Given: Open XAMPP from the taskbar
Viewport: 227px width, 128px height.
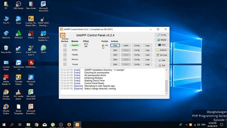Looking at the screenshot, I should (x=77, y=124).
